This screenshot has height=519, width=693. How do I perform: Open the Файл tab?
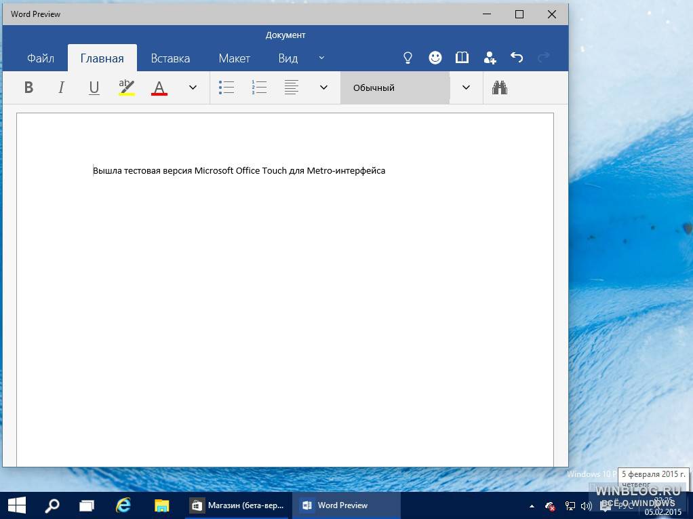[x=40, y=58]
